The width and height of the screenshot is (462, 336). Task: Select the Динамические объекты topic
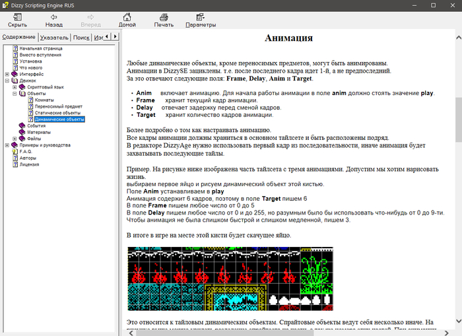pos(59,119)
